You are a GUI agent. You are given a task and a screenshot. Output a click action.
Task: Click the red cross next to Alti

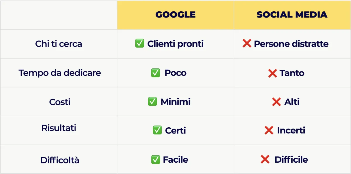click(x=276, y=102)
